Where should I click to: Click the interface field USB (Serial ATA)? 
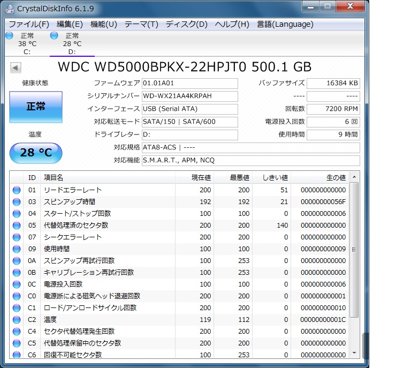coord(190,109)
